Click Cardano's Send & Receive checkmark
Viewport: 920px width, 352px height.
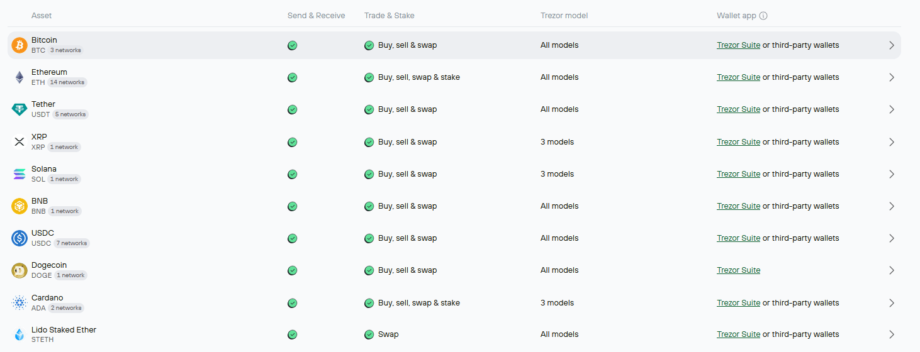click(292, 303)
